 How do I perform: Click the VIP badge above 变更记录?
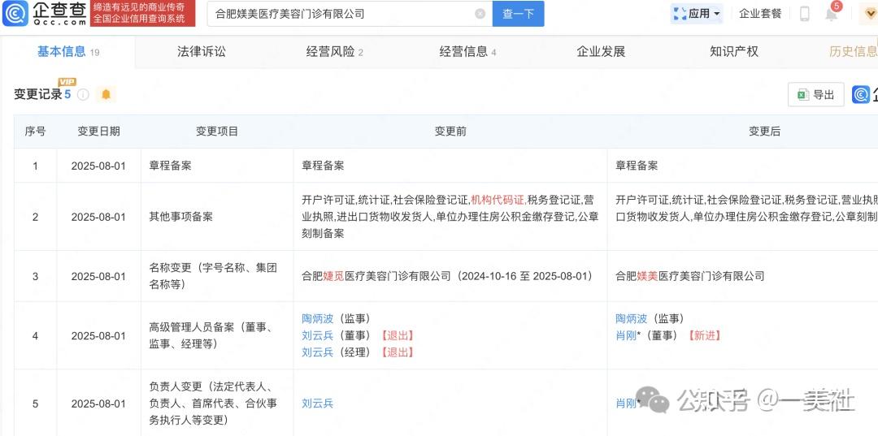[67, 82]
